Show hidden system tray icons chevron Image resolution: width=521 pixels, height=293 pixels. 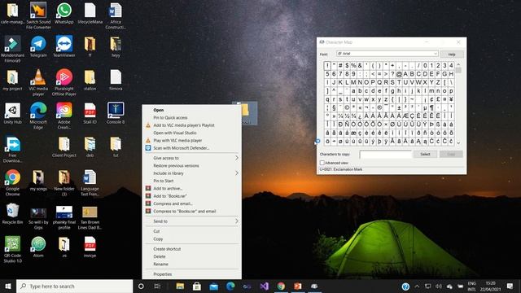pos(417,286)
